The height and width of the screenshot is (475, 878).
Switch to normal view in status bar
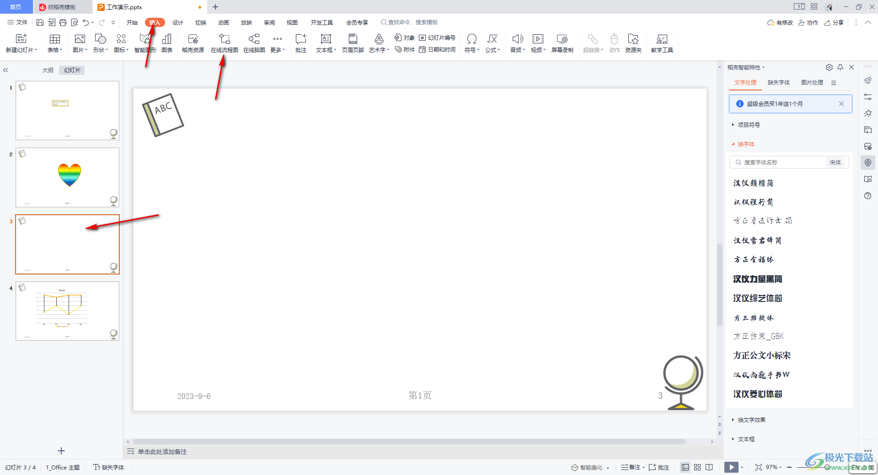685,467
